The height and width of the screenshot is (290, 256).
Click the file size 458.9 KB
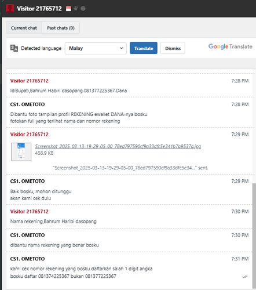[44, 153]
